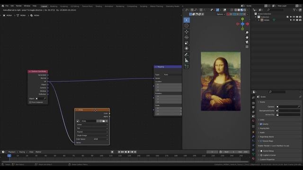Toggle the Gravity checkbox

click(x=261, y=124)
